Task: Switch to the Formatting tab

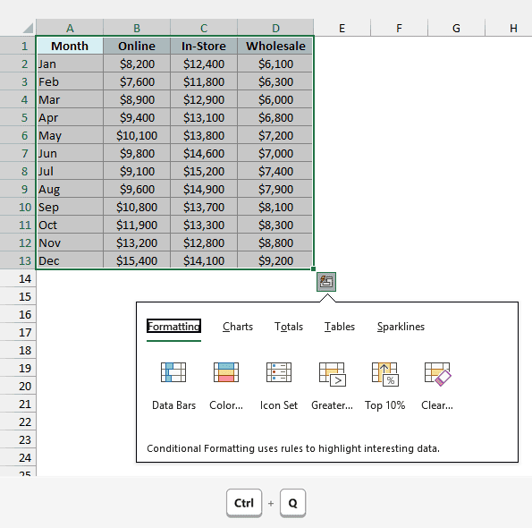Action: pyautogui.click(x=173, y=327)
